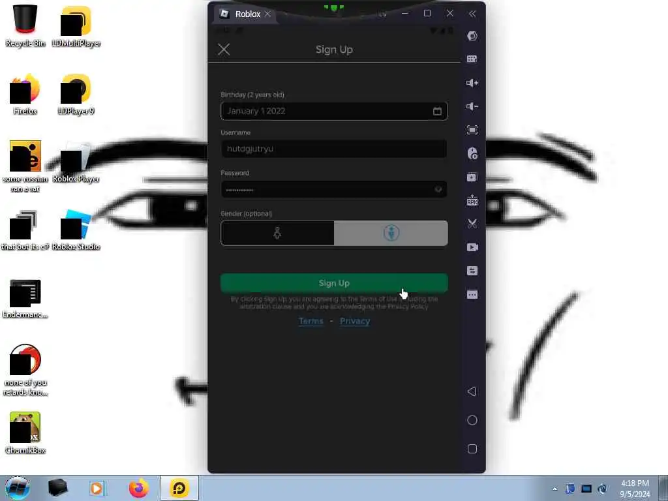Select the LDPlayer9 desktop shortcut
The width and height of the screenshot is (668, 501).
click(76, 94)
